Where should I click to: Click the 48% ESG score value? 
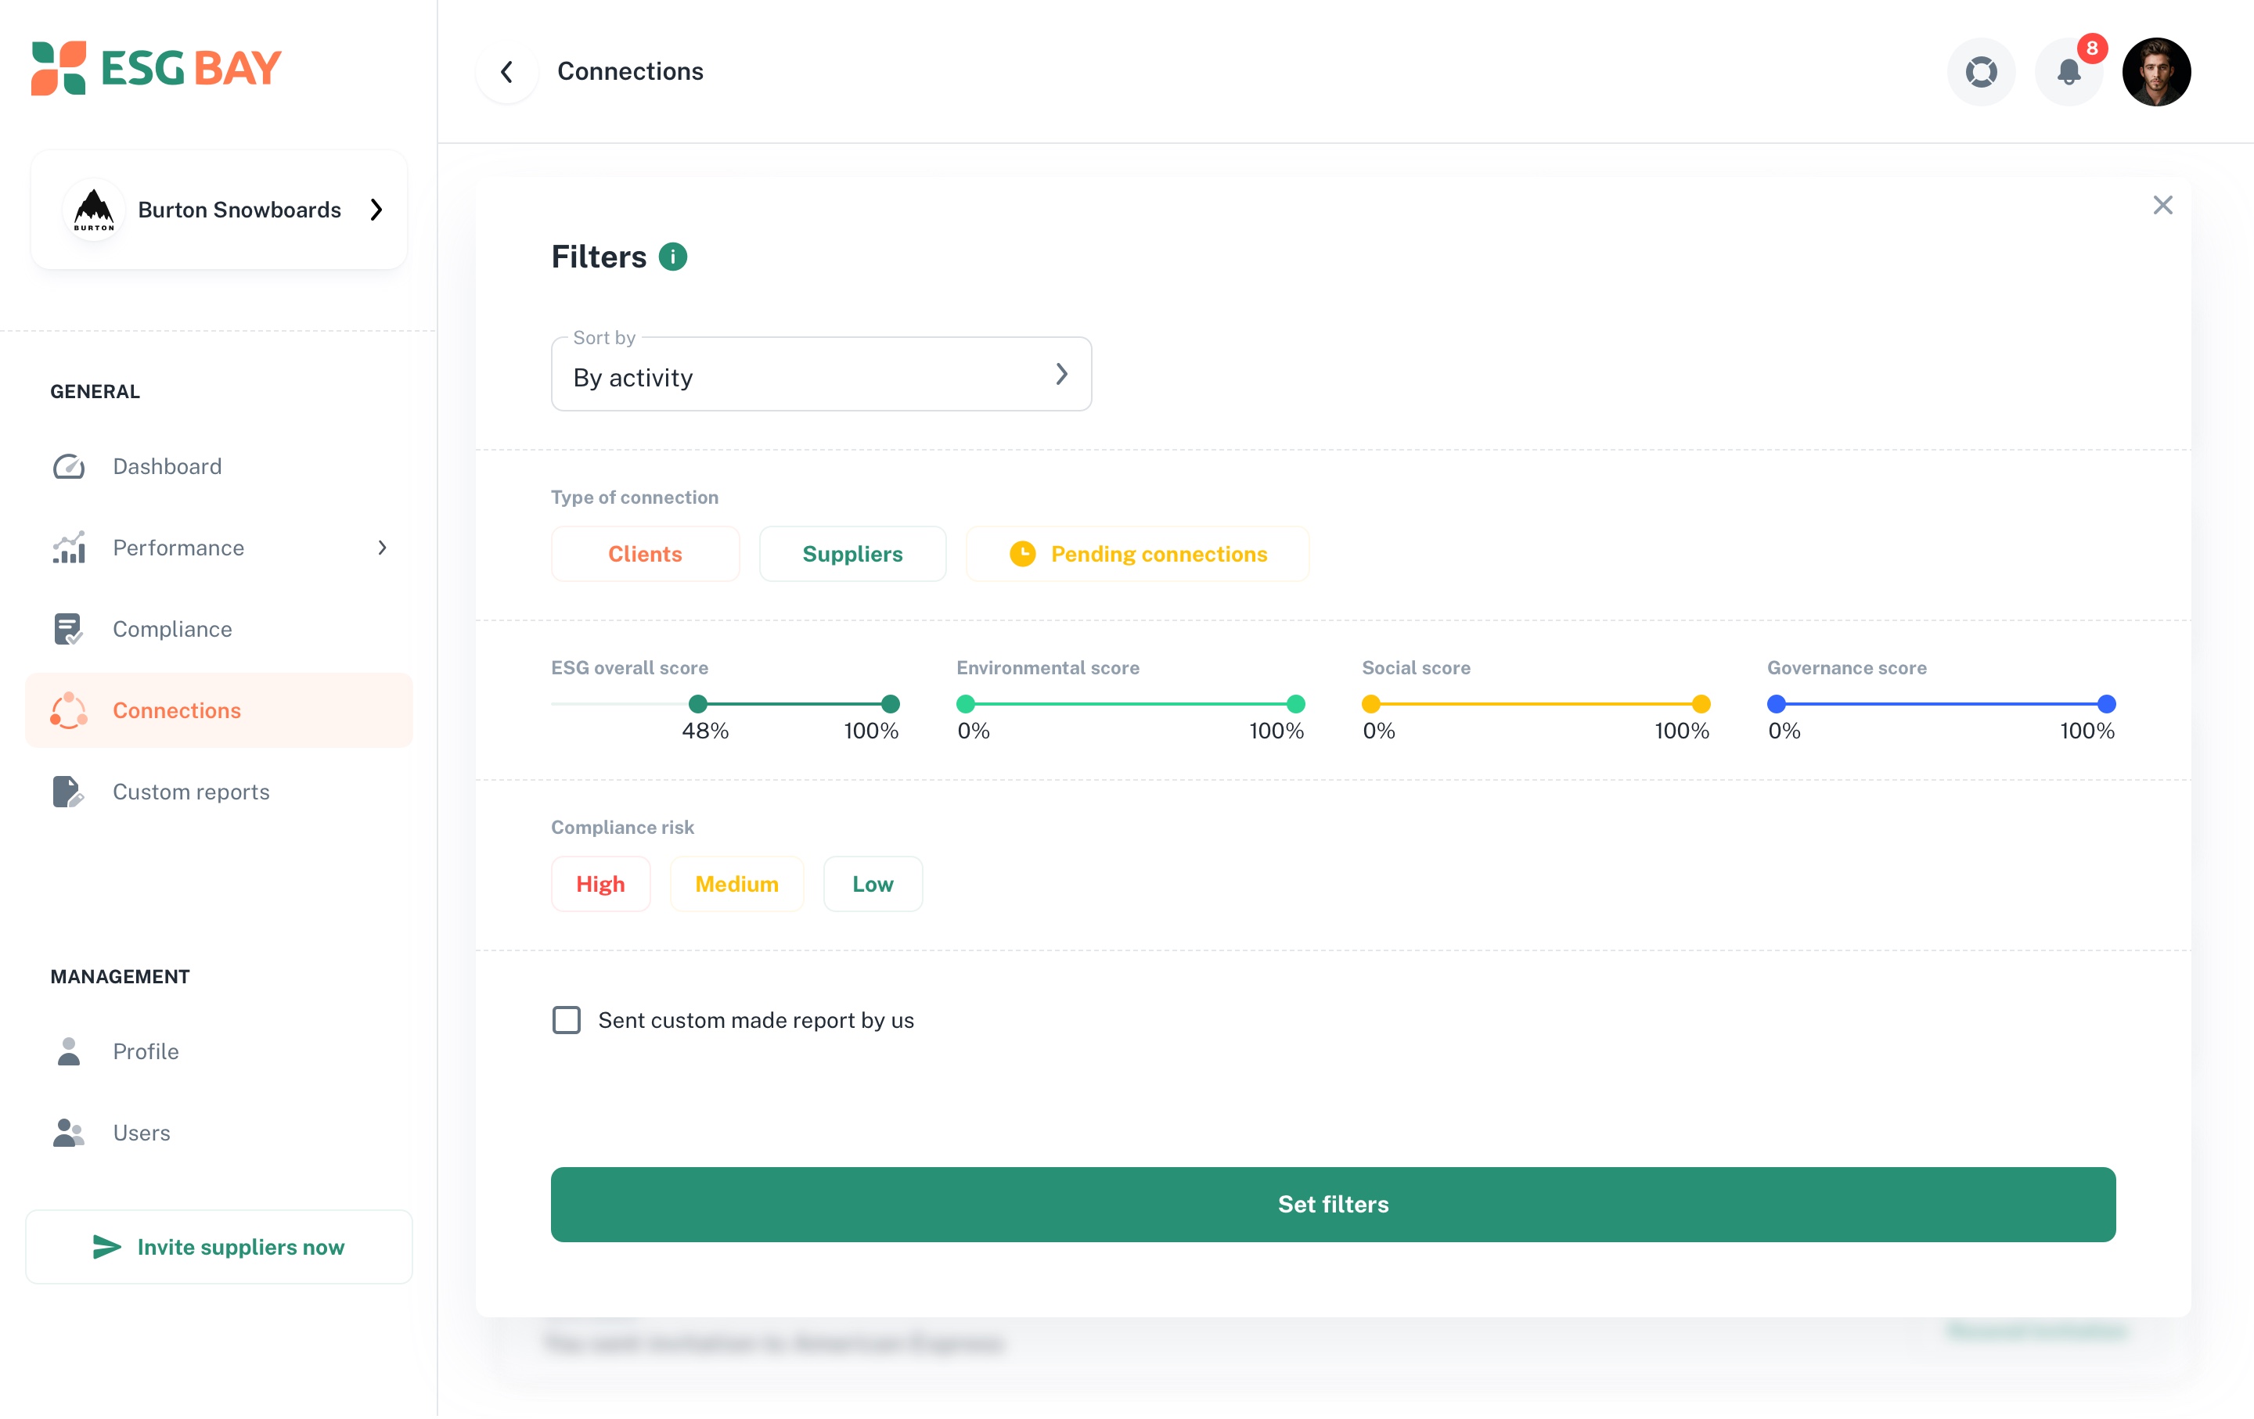[x=705, y=731]
